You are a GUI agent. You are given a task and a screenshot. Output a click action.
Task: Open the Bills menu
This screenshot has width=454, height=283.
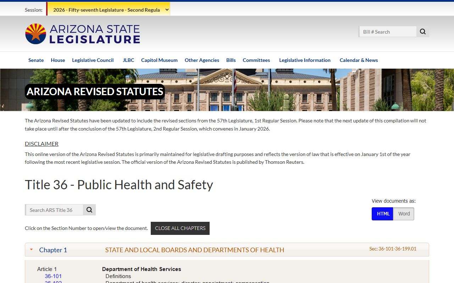[x=231, y=60]
